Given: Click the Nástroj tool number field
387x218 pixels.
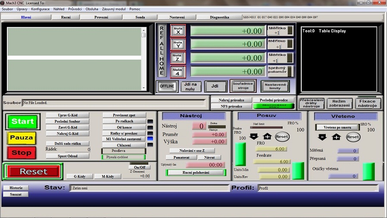Looking at the screenshot, I should pyautogui.click(x=199, y=126).
